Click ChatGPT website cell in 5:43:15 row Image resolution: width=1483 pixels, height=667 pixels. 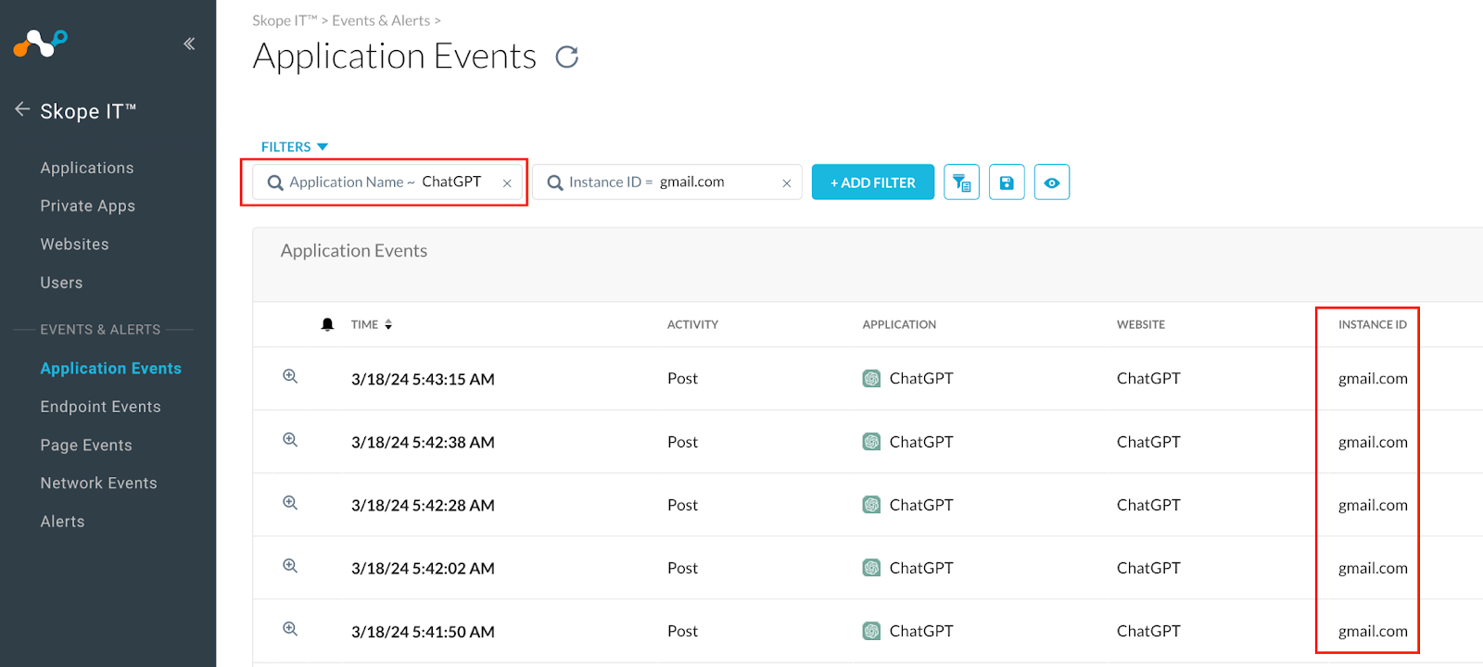1148,378
